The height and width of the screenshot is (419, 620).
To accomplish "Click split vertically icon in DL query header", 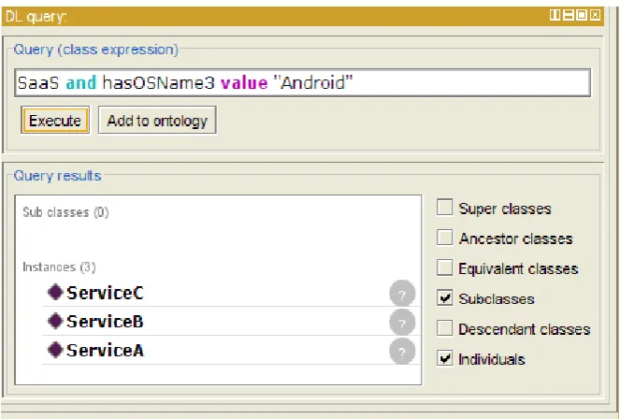I will (555, 15).
